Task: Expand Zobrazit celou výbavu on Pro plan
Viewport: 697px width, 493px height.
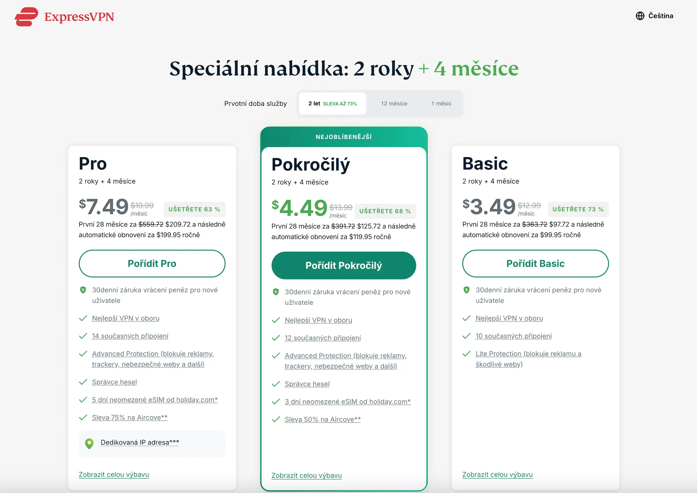Action: click(113, 474)
